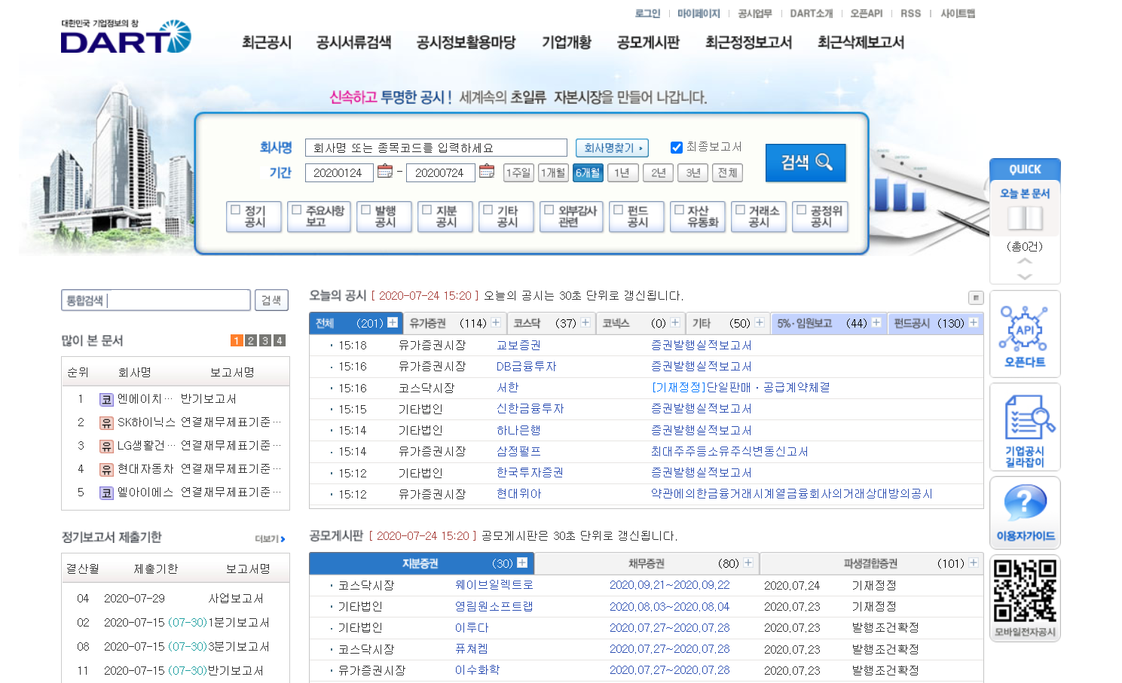Viewport: 1122px width, 683px height.
Task: Check the 정기공시 checkbox
Action: pyautogui.click(x=236, y=210)
